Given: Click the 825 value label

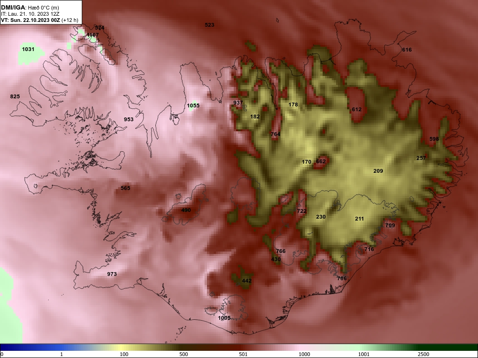Looking at the screenshot, I should click(x=15, y=96).
